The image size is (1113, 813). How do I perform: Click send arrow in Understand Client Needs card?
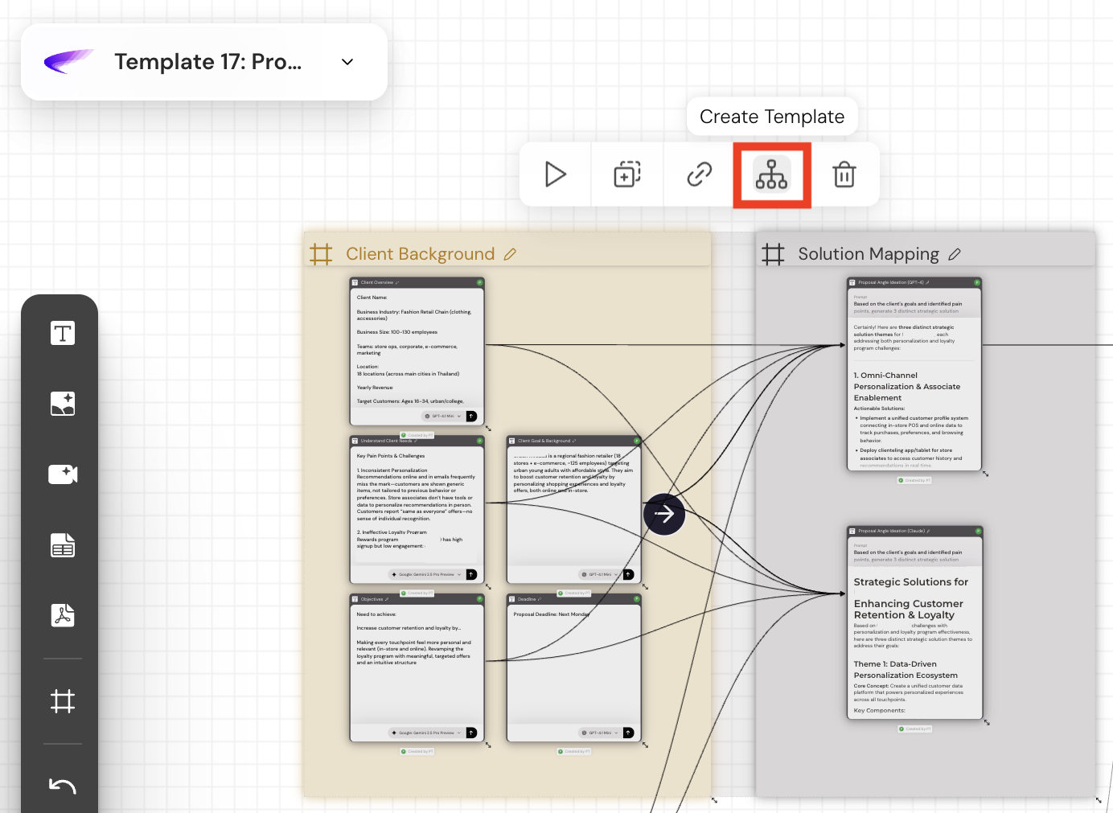(x=471, y=574)
